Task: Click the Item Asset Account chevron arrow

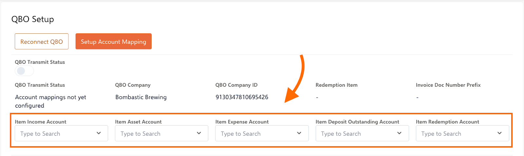Action: 199,133
